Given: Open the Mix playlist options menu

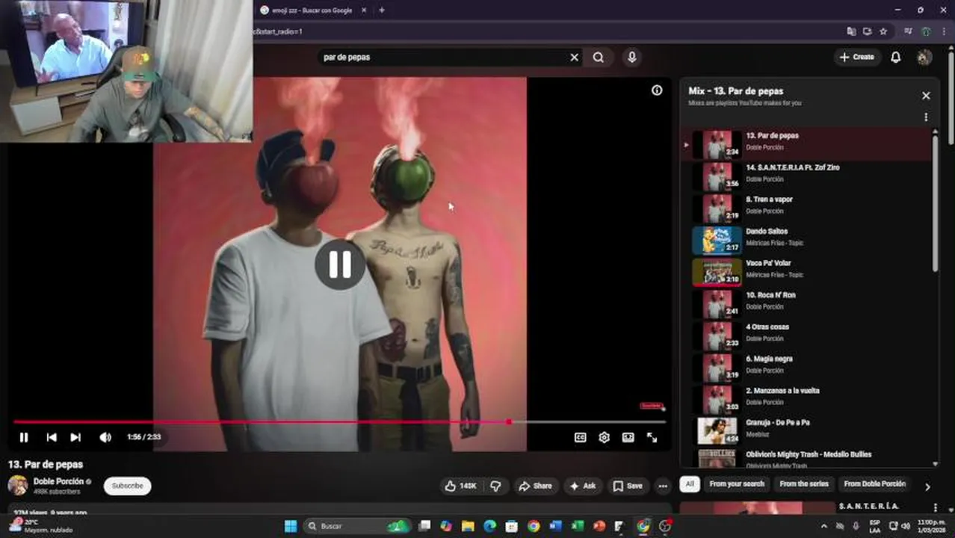Looking at the screenshot, I should pos(926,117).
